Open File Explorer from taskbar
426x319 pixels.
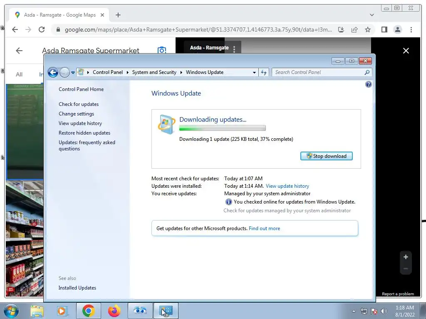(37, 311)
